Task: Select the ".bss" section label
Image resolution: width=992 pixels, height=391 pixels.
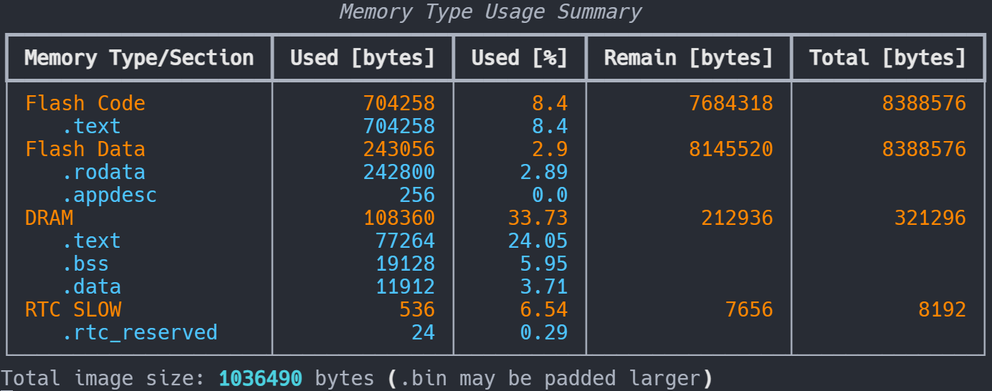Action: click(x=85, y=264)
